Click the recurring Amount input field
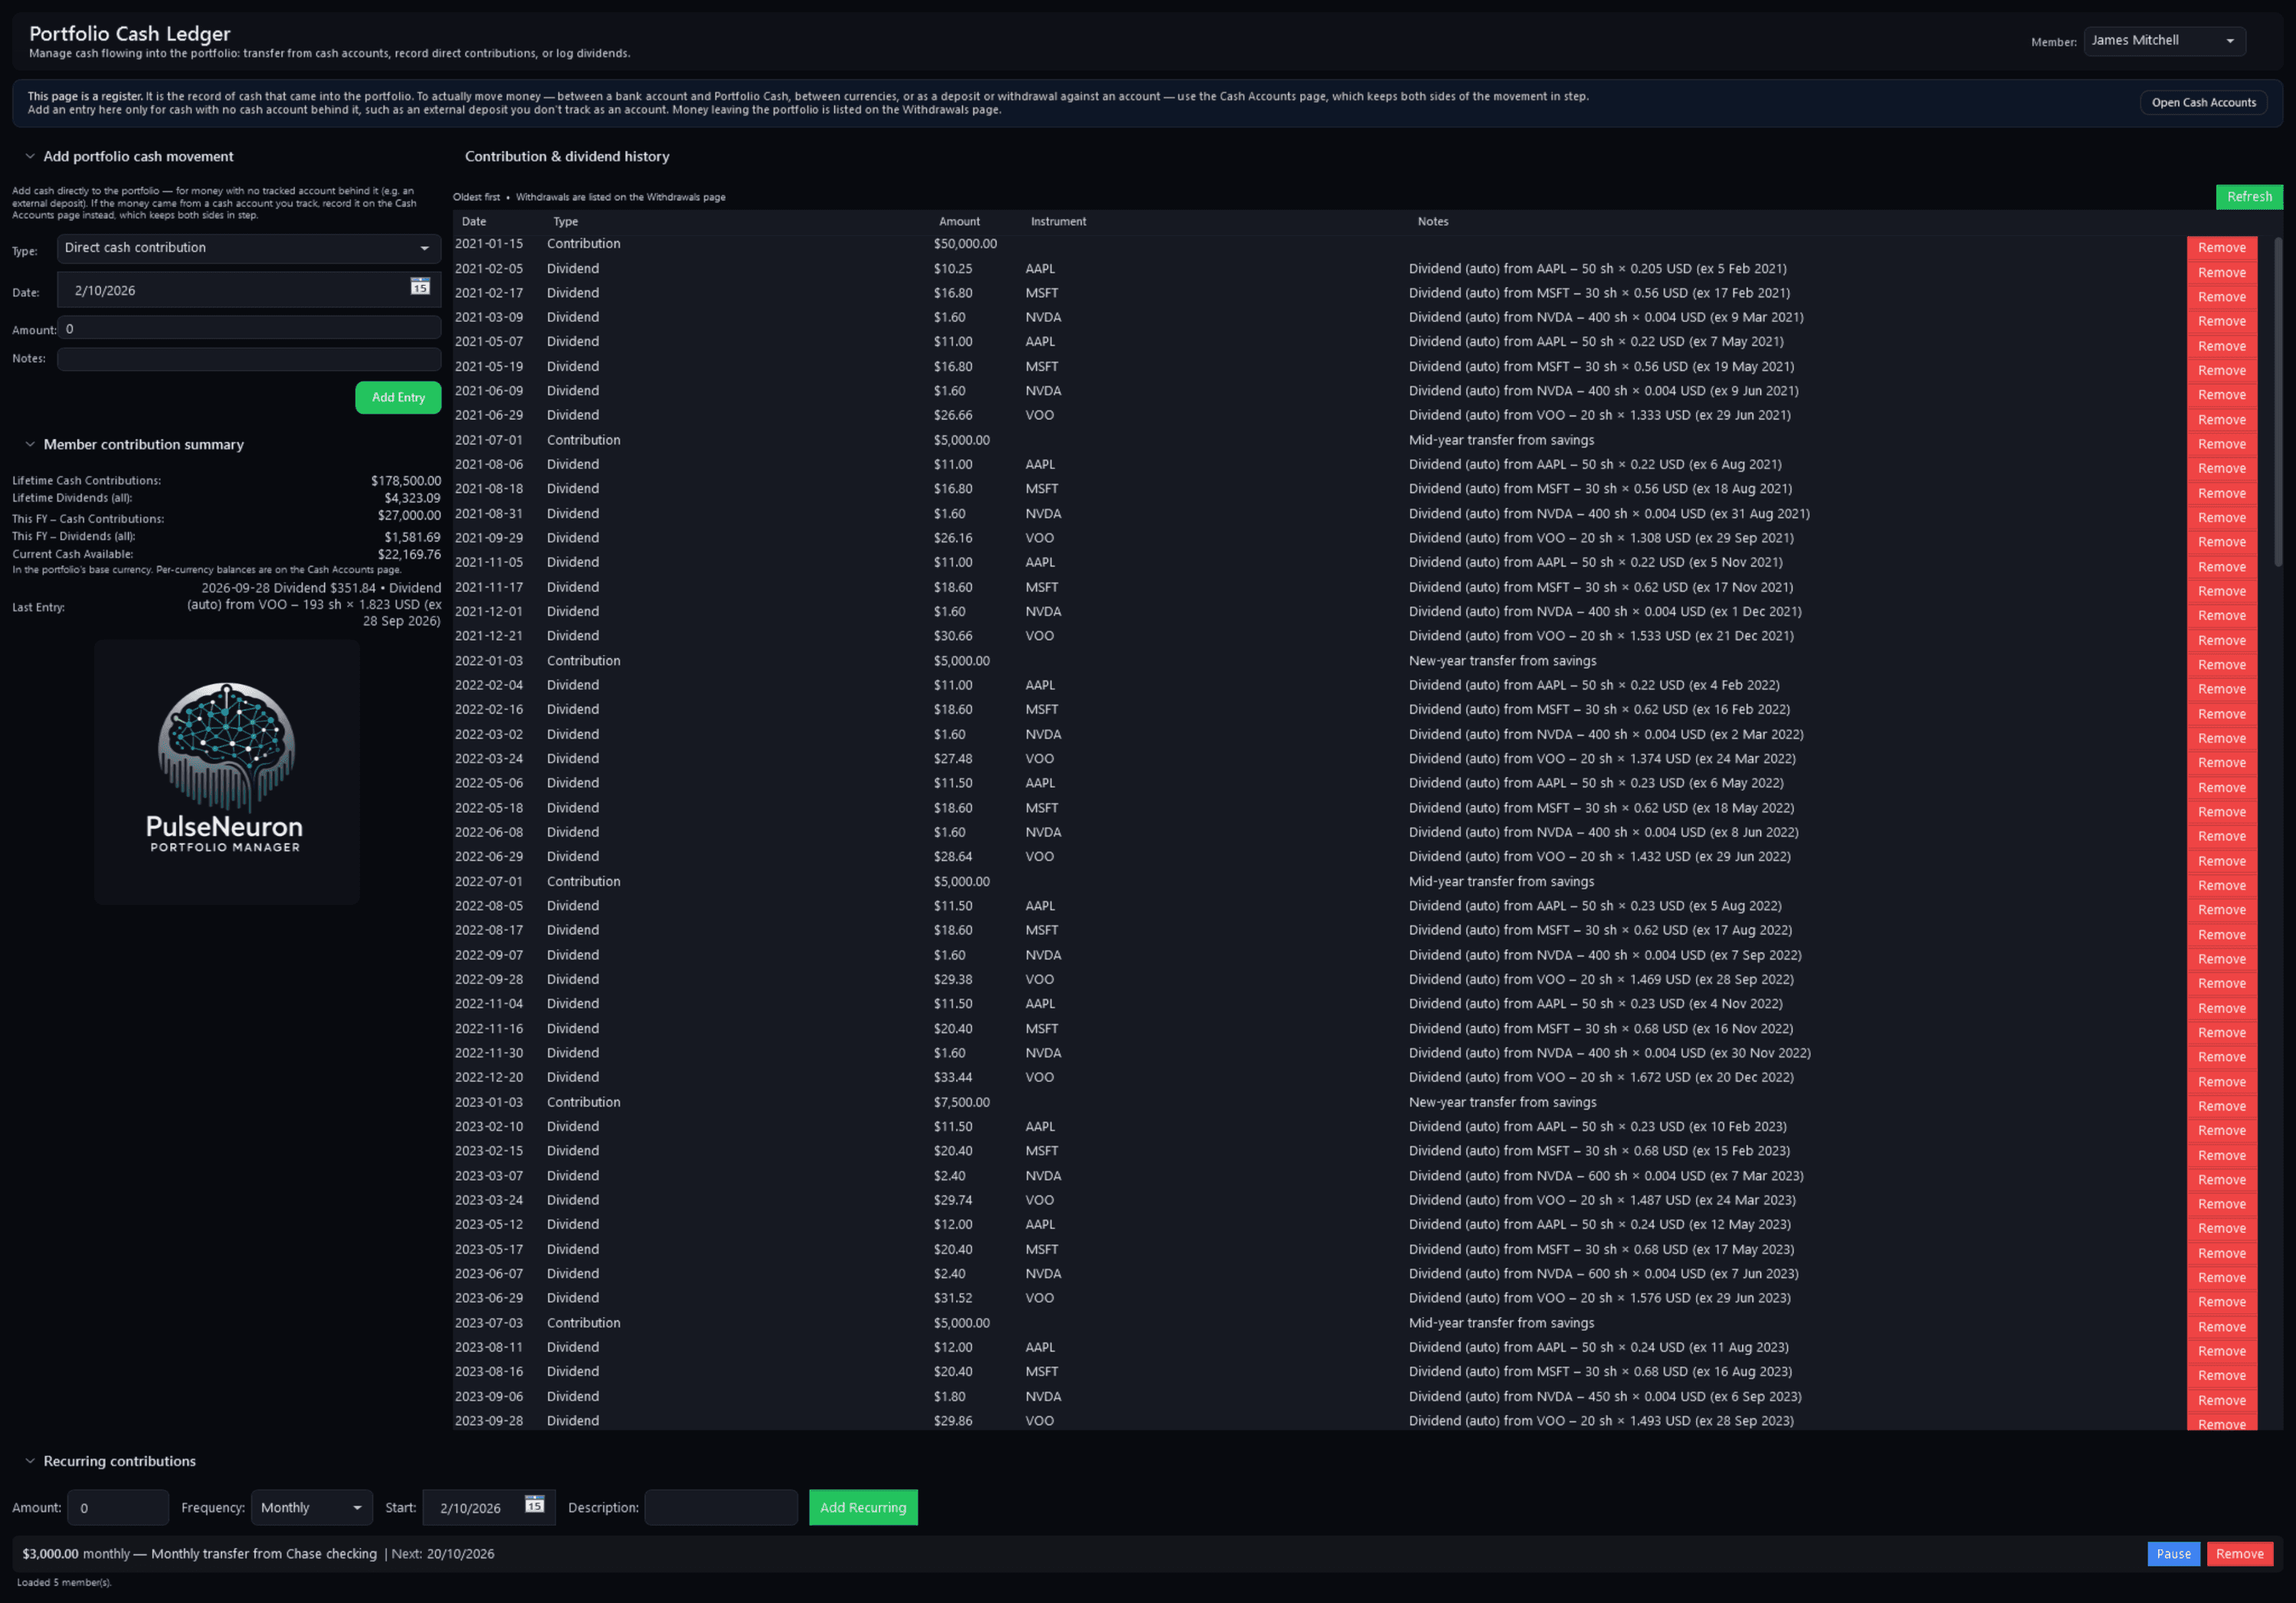Image resolution: width=2296 pixels, height=1603 pixels. (118, 1507)
